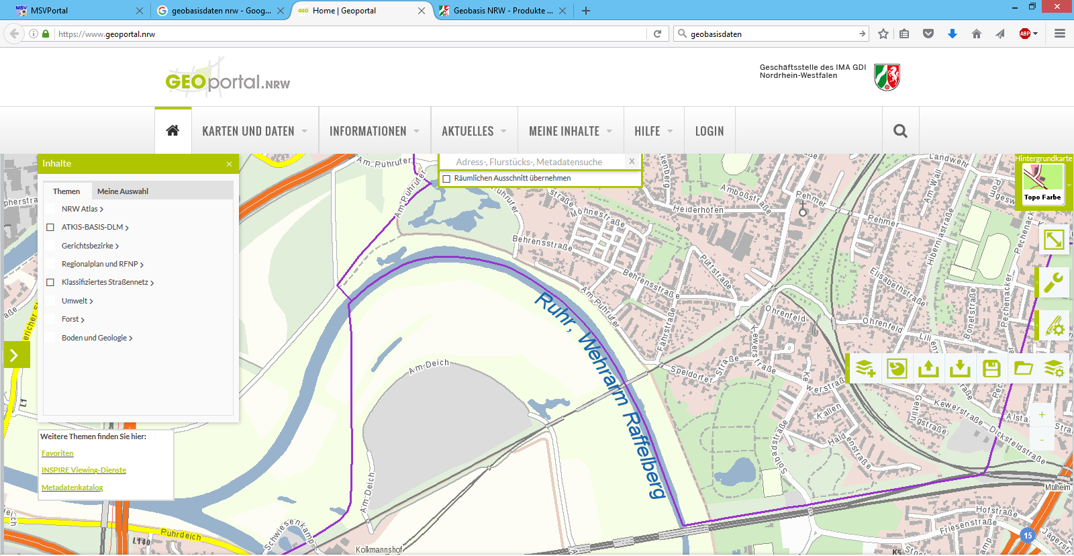Open the wrench tools panel
Image resolution: width=1074 pixels, height=556 pixels.
pyautogui.click(x=1053, y=283)
